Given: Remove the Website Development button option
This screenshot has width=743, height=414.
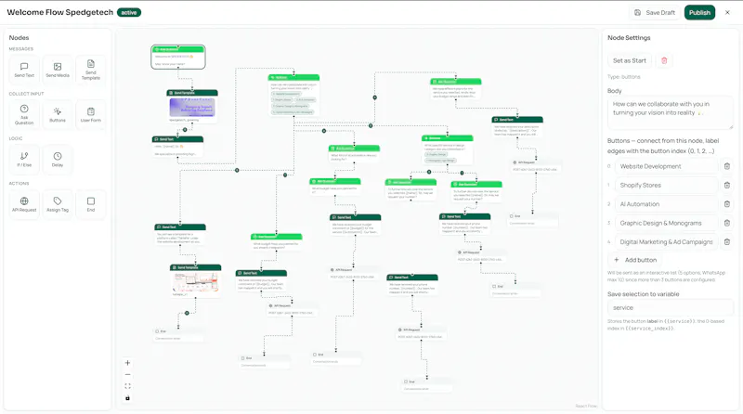Looking at the screenshot, I should (727, 166).
